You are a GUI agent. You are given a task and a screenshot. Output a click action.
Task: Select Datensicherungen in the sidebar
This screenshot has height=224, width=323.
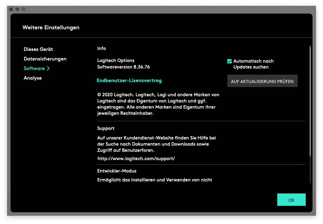(45, 59)
